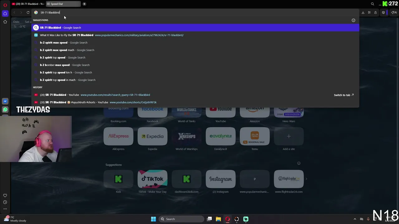This screenshot has width=399, height=224.
Task: Open the Kick suggestion tile
Action: pyautogui.click(x=118, y=179)
